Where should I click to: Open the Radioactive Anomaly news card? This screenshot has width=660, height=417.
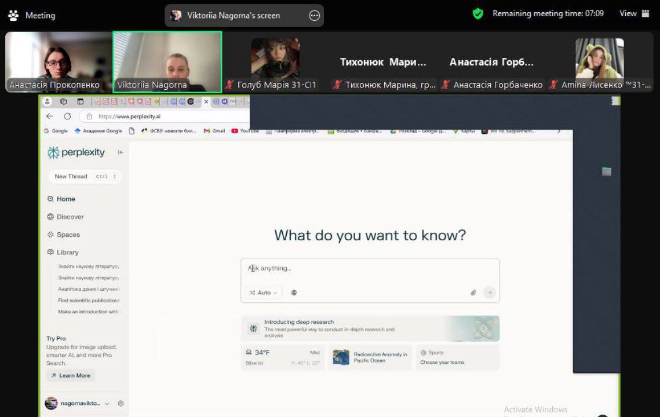click(370, 357)
